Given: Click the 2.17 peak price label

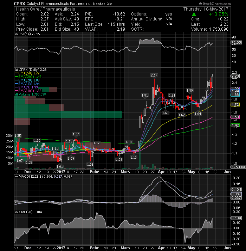Looking at the screenshot, I should click(154, 75).
